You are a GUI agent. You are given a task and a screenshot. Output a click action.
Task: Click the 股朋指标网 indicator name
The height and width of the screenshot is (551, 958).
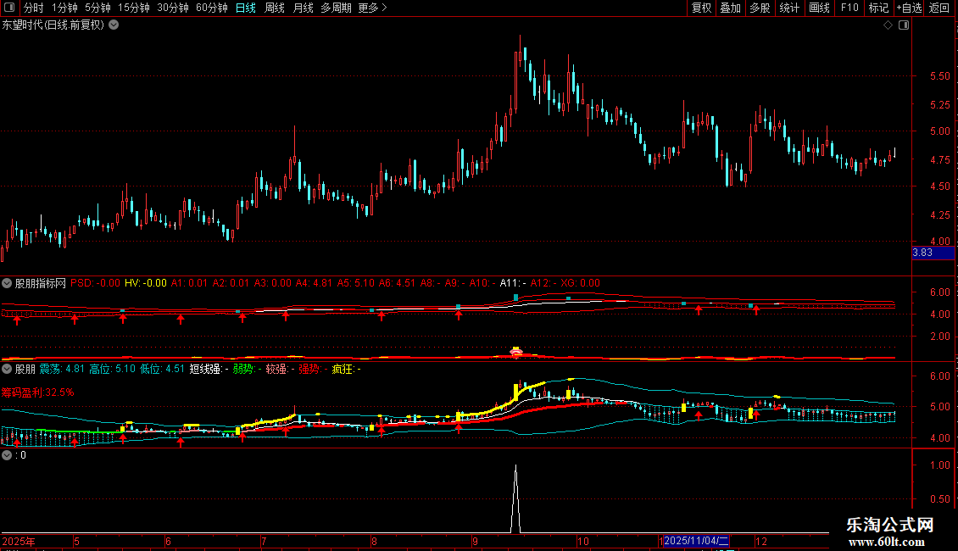pyautogui.click(x=41, y=283)
